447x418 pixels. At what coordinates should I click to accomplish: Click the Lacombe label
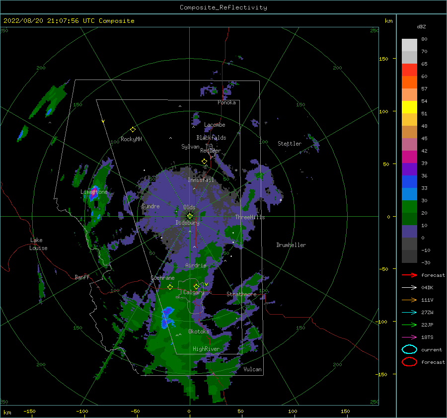point(215,125)
